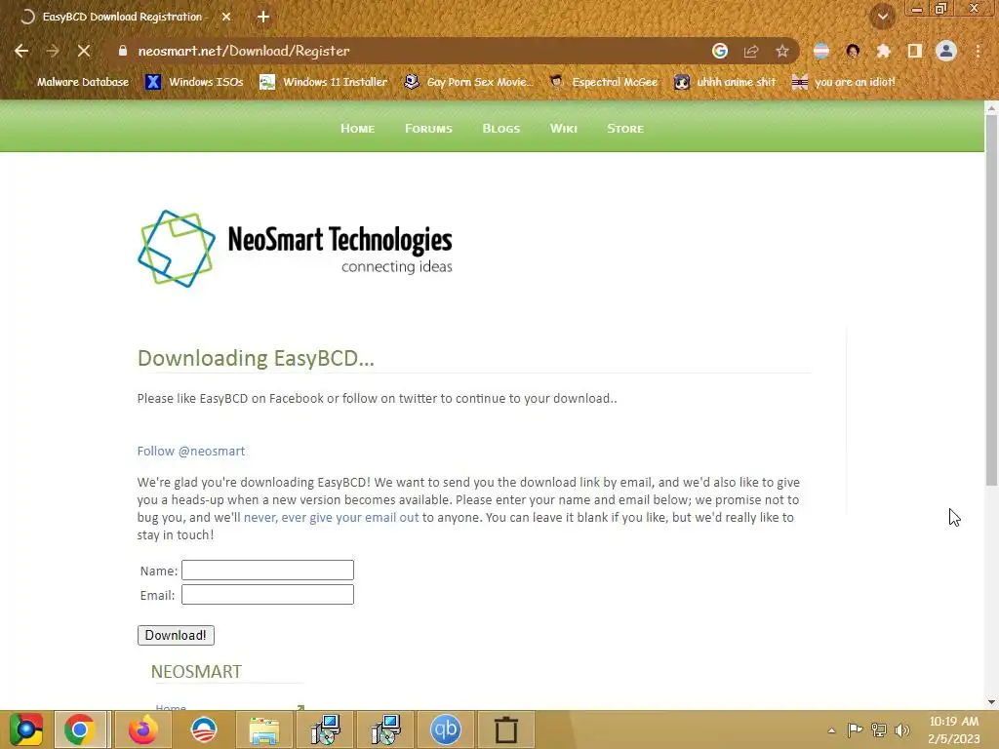This screenshot has width=999, height=749.
Task: Open the tab search dropdown chevron
Action: (883, 18)
